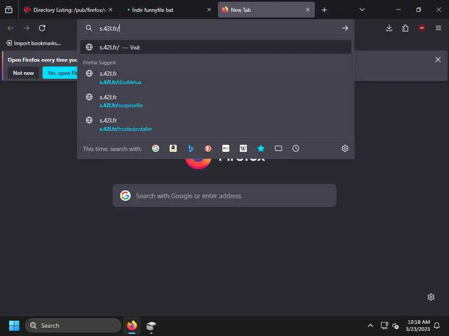Image resolution: width=449 pixels, height=336 pixels.
Task: Go forward one page
Action: 26,28
